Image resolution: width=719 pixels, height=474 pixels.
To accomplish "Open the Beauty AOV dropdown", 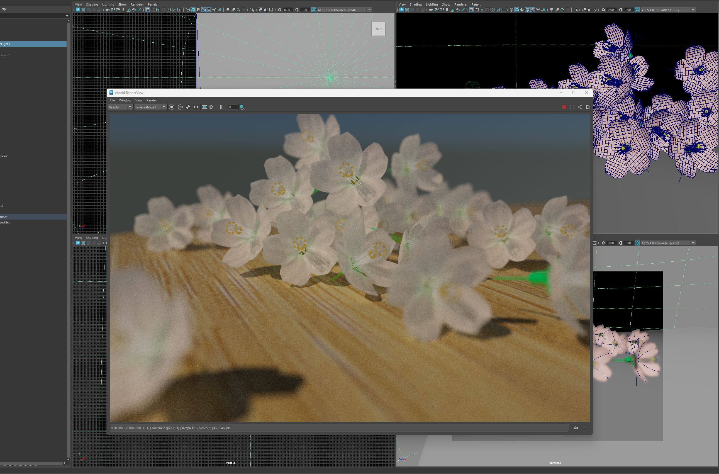I will [121, 107].
